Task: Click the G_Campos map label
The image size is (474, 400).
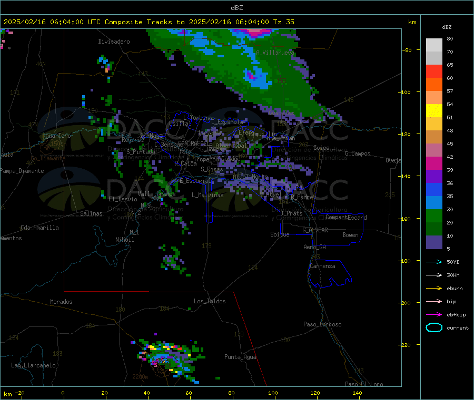Action: [x=358, y=153]
